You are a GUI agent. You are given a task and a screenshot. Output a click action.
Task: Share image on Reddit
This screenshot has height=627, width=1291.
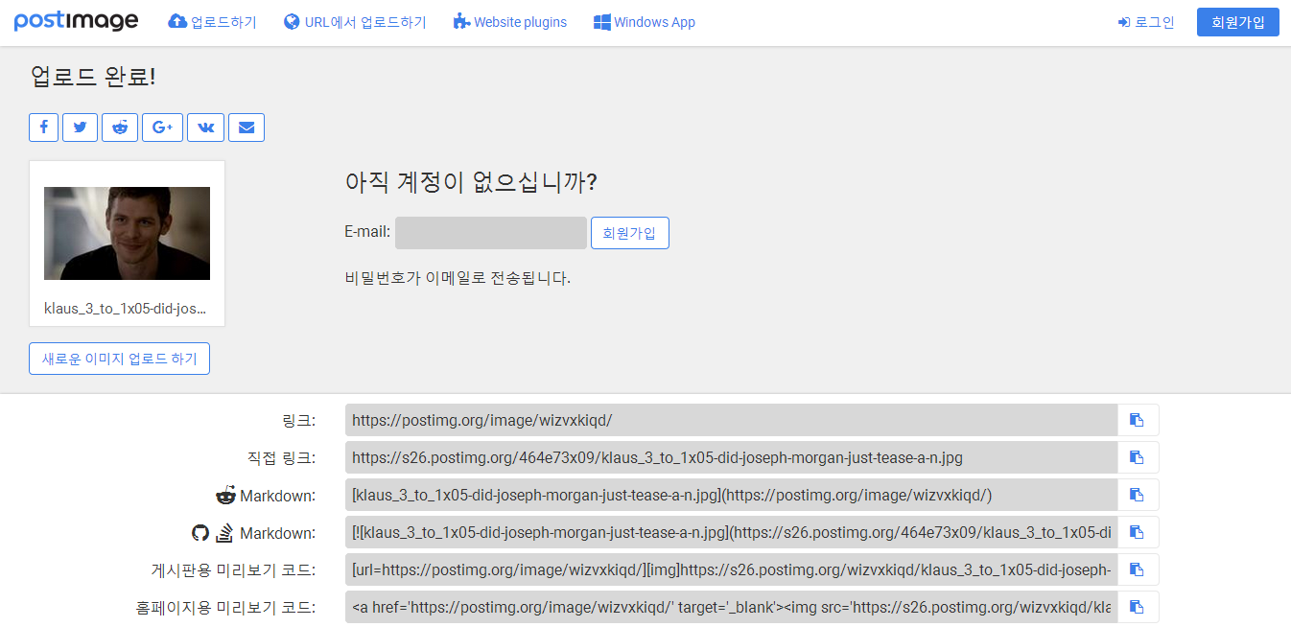120,128
